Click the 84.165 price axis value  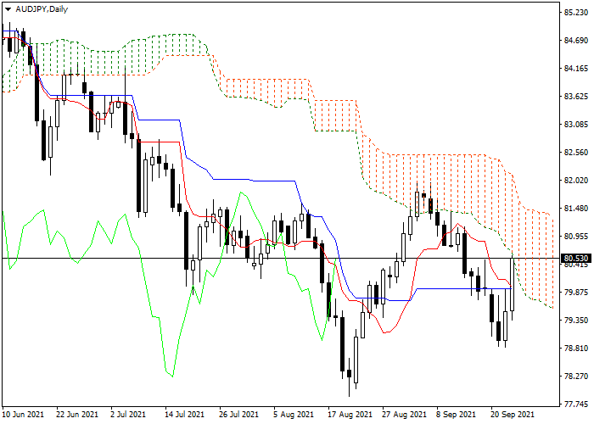(576, 69)
